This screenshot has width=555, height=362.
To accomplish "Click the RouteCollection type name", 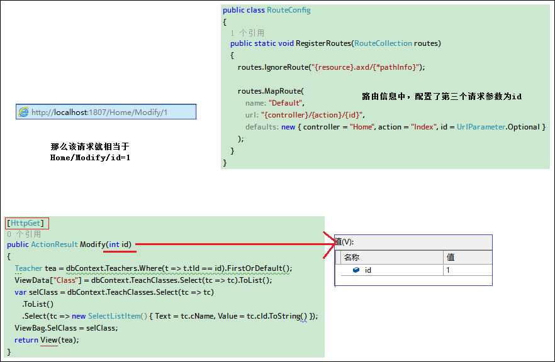I will [x=383, y=43].
